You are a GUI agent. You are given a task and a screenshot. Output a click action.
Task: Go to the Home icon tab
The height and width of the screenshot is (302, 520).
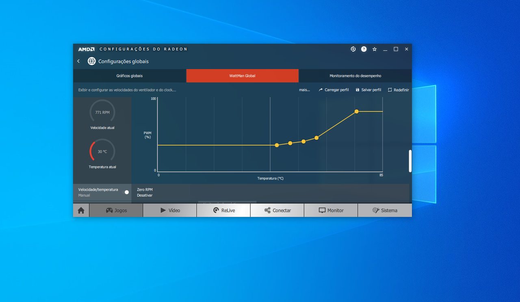[x=81, y=210]
